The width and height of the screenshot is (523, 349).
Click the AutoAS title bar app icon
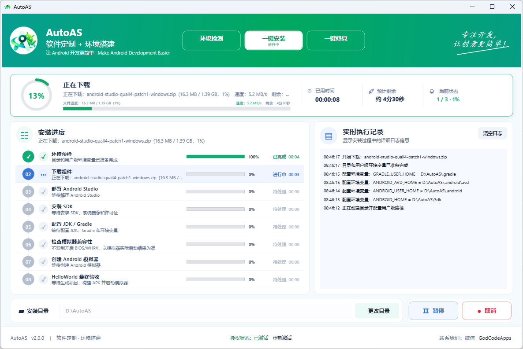[x=7, y=7]
